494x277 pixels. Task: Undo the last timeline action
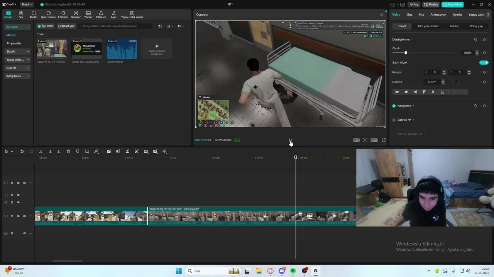22,152
